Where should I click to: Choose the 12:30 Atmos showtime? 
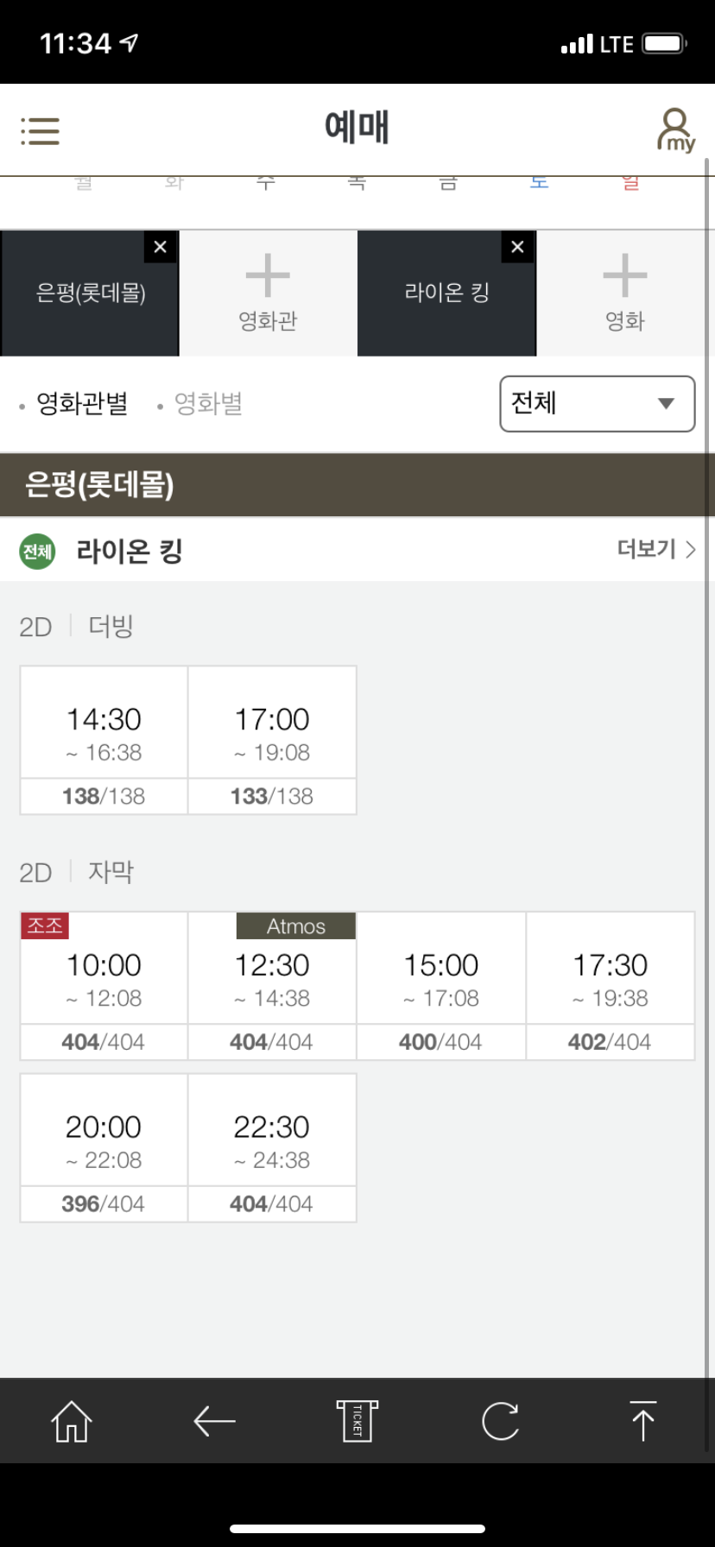click(272, 986)
